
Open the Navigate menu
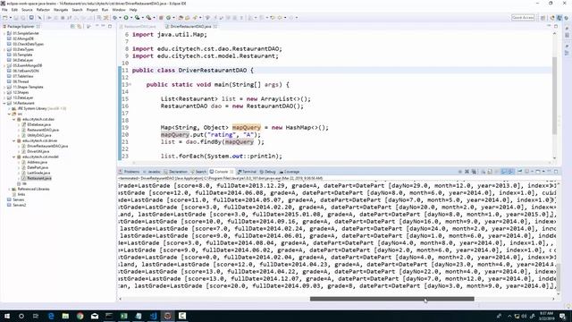pos(61,10)
